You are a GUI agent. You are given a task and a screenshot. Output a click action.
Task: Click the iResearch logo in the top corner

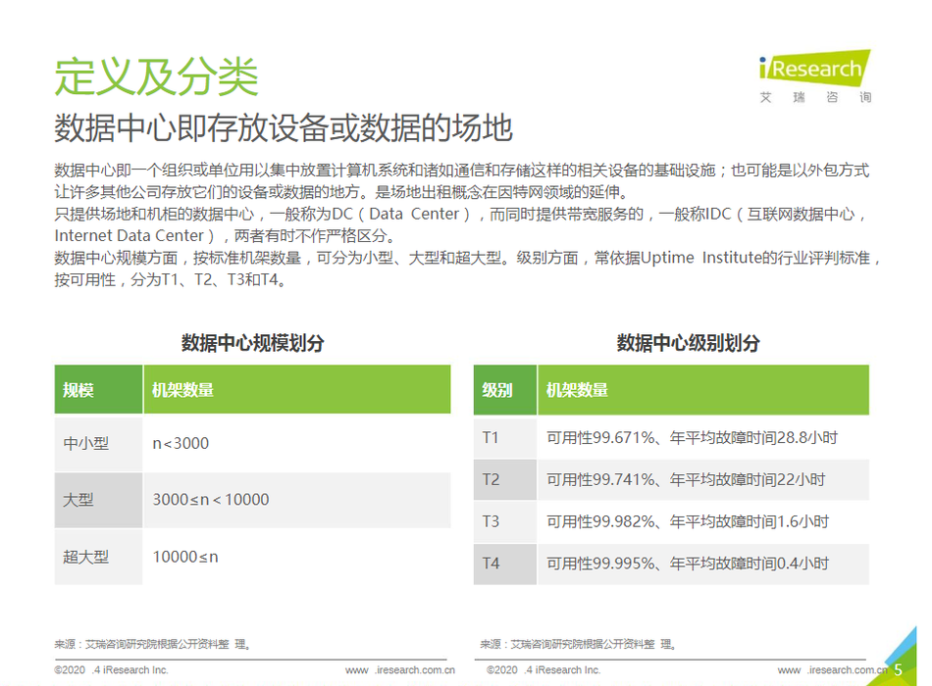coord(814,74)
